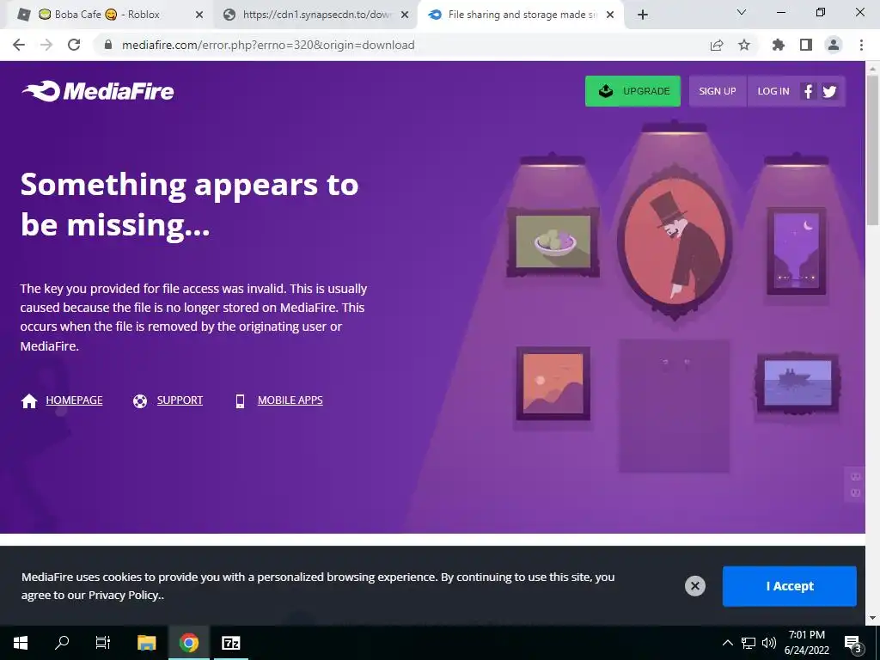Screen dimensions: 880x660
Task: Close the MediaFire tab
Action: coord(611,15)
